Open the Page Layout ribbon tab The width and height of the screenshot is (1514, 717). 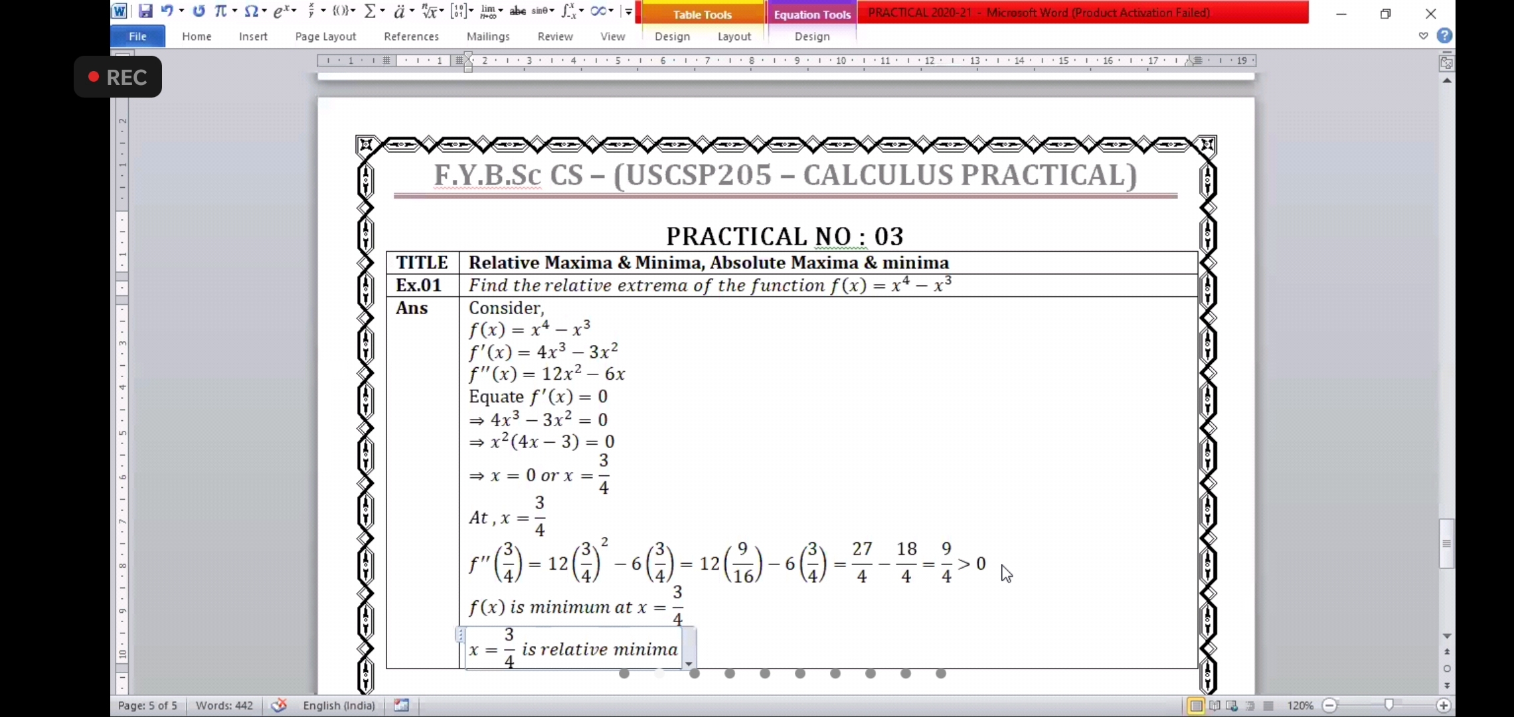point(325,37)
